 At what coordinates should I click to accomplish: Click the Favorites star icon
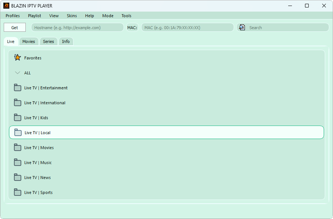18,58
